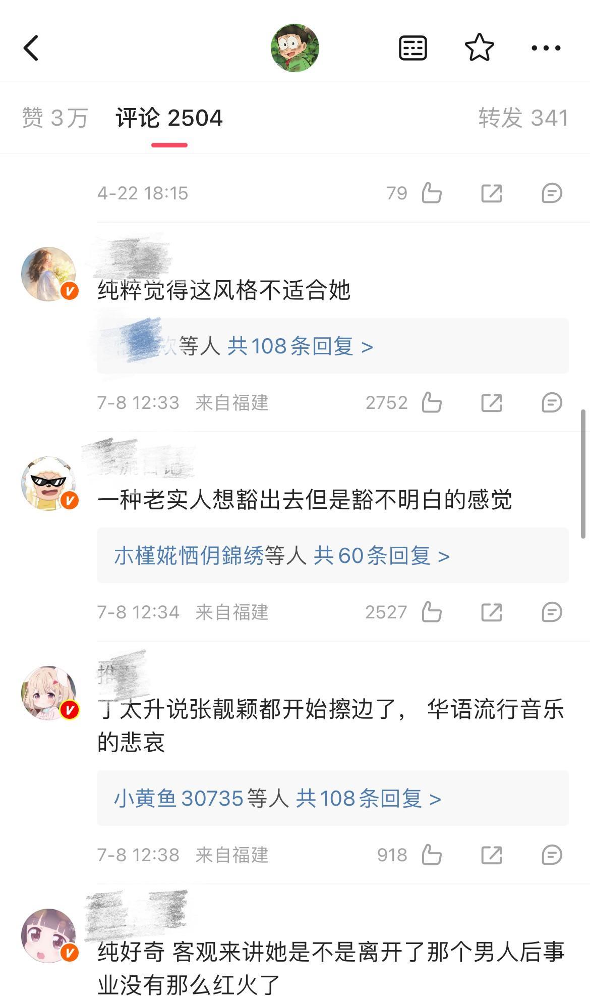Click the vertical scrollbar indicator
590x996 pixels.
coord(583,474)
